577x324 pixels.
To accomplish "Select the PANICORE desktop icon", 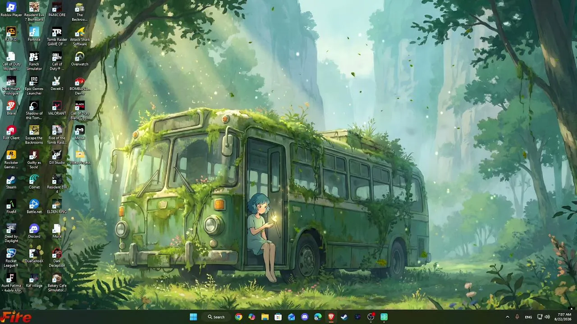I will click(57, 10).
